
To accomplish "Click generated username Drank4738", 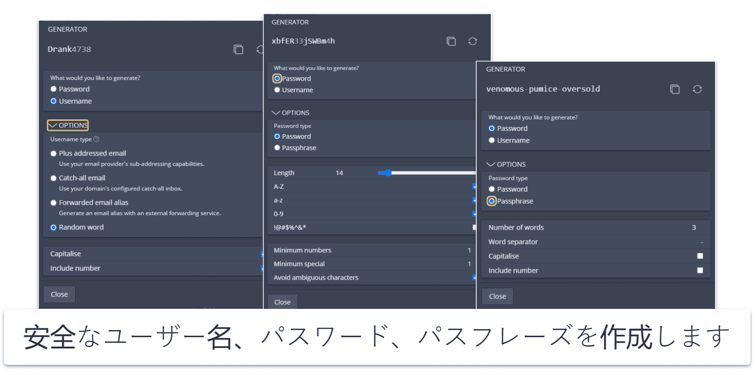I will pyautogui.click(x=69, y=49).
